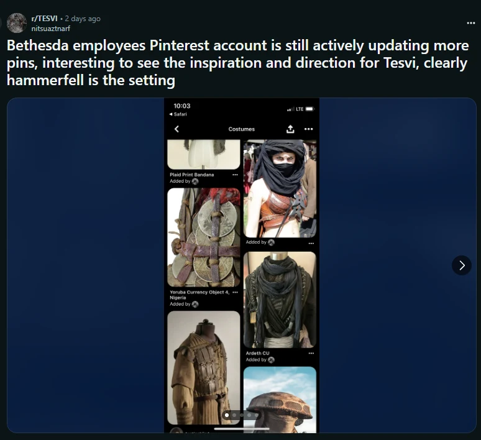View the Yoruba currency coins thumbnail

coord(204,237)
